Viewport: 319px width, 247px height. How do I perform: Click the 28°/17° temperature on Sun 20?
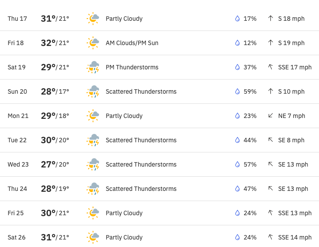click(55, 91)
